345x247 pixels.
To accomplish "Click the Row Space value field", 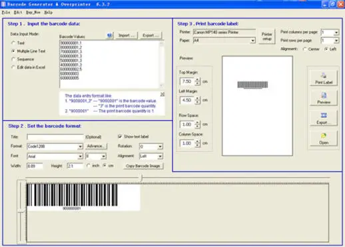I will click(x=187, y=124).
